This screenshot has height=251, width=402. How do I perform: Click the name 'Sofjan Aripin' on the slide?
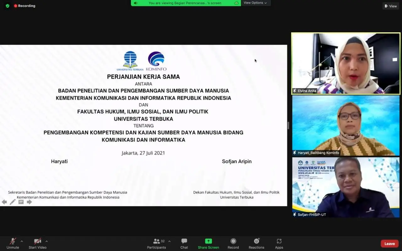(x=237, y=161)
